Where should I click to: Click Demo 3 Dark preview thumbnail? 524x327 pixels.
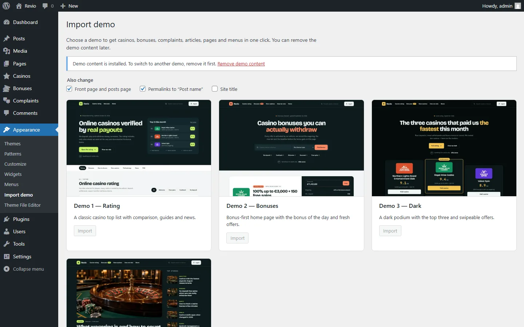[x=444, y=148]
